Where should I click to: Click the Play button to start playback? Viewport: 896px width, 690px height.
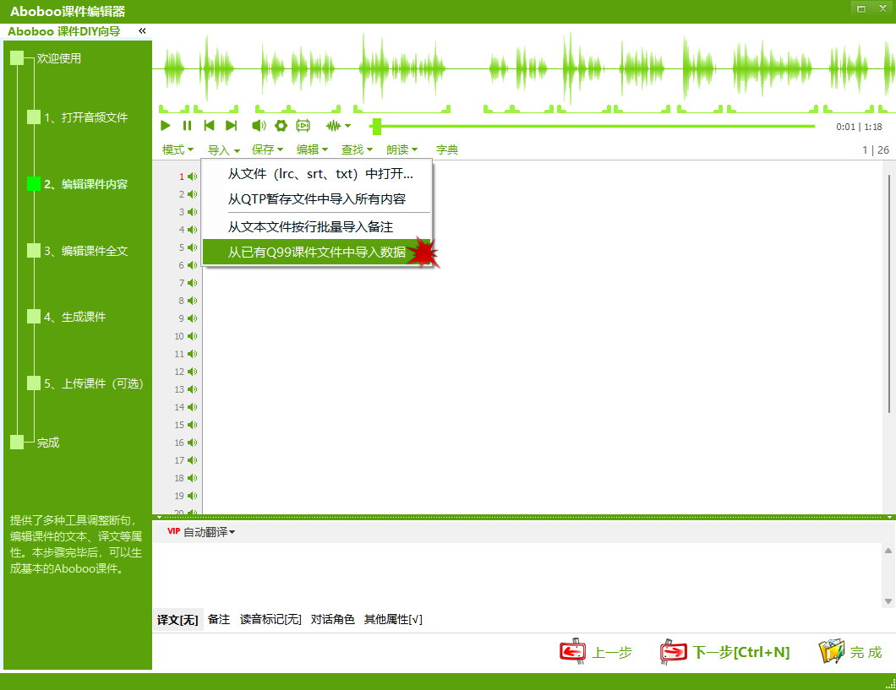(x=165, y=125)
